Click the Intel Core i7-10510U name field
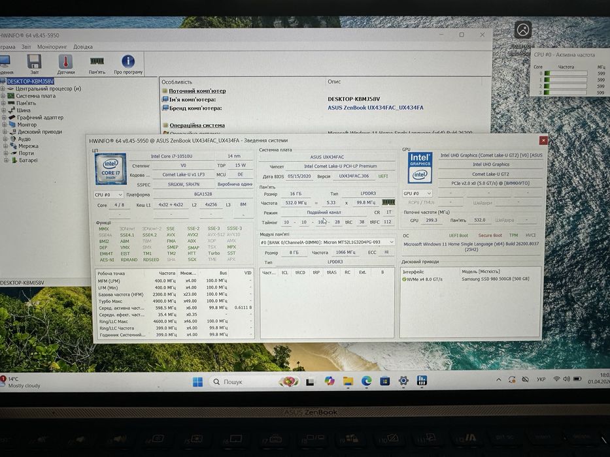 click(x=171, y=156)
